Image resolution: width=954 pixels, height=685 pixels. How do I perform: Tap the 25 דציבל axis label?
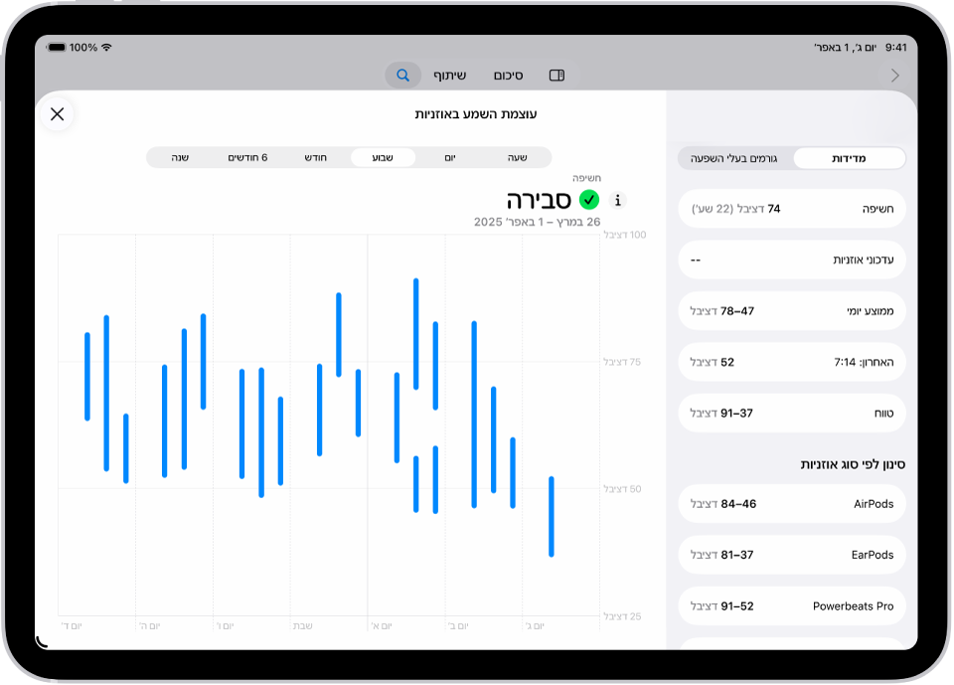(622, 616)
